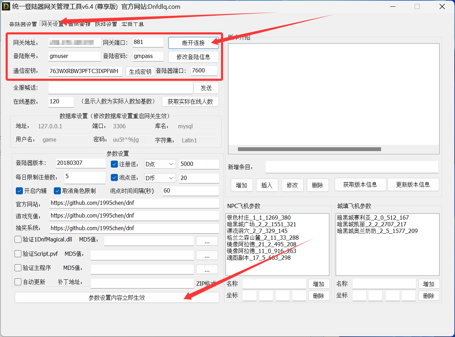Uncheck 开启内辅 option
455x337 pixels.
pos(19,191)
